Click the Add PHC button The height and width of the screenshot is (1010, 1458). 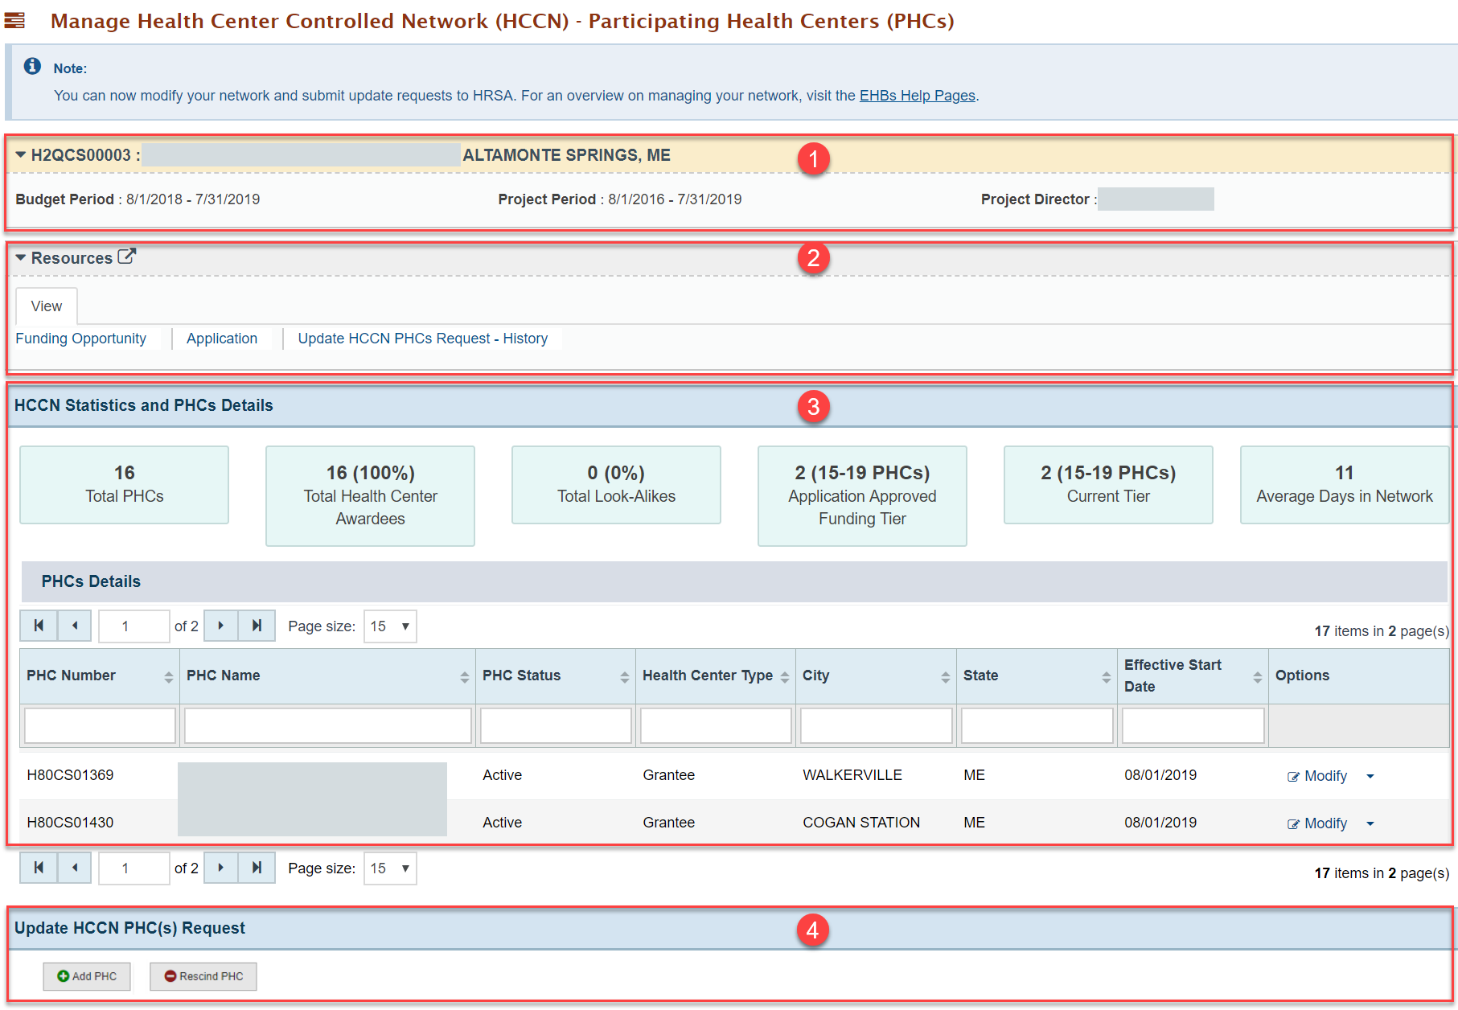(x=87, y=976)
